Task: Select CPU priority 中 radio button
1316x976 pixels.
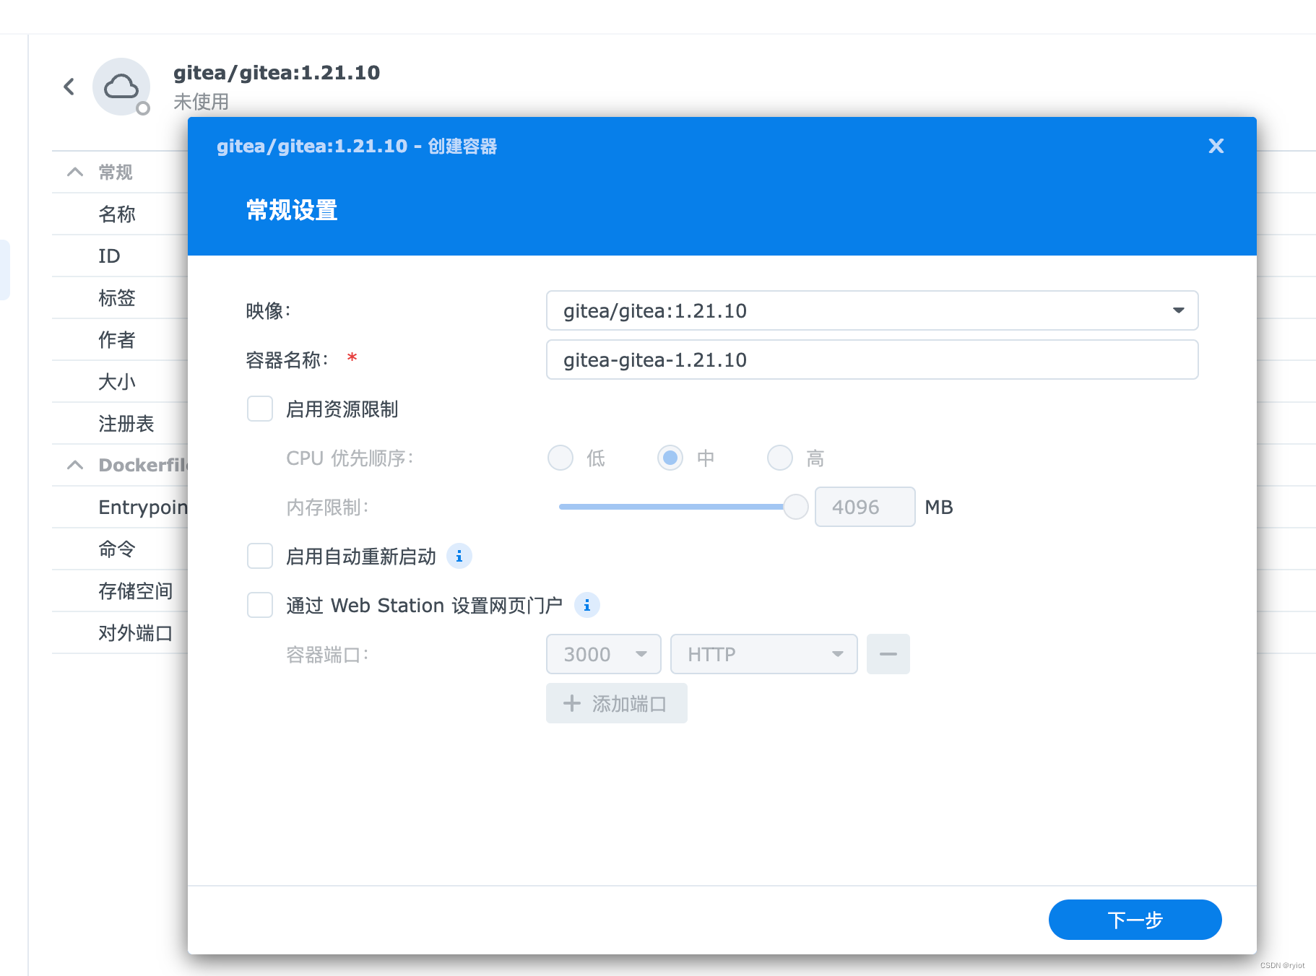Action: pyautogui.click(x=670, y=458)
